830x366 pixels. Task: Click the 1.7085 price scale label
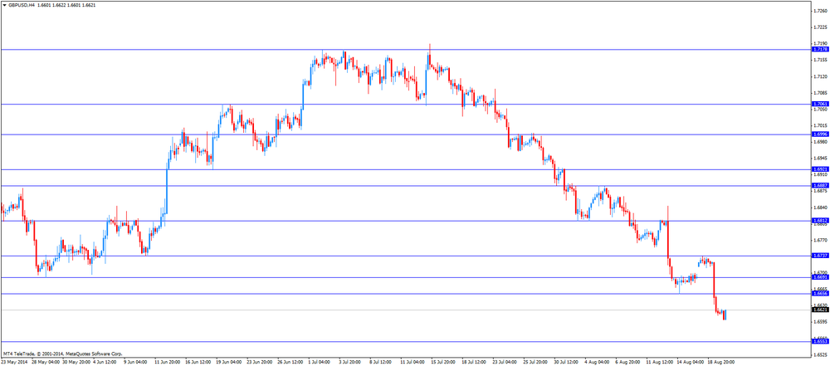coord(821,93)
